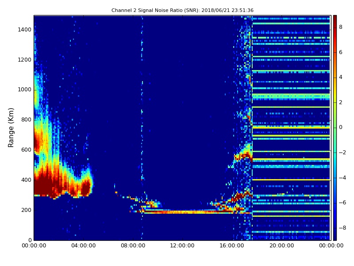Click the colorbar label 4

coord(341,77)
